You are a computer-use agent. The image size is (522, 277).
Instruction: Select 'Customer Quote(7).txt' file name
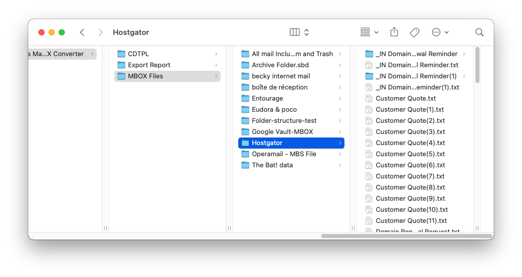(410, 176)
